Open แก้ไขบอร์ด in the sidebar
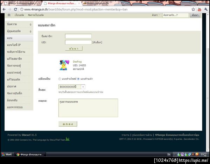The height and width of the screenshot is (164, 210). [19, 80]
